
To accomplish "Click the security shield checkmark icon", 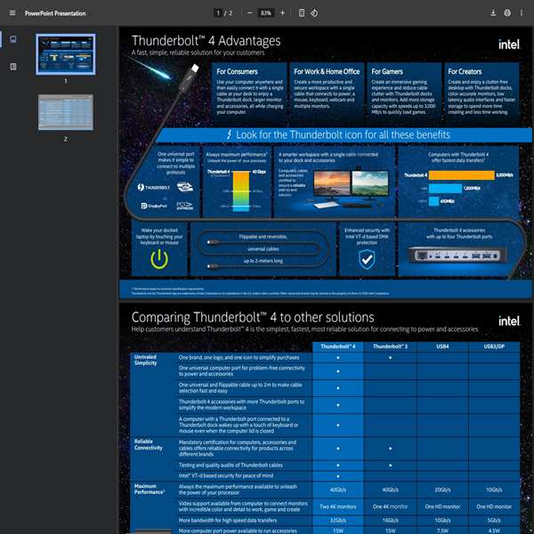I will (x=367, y=259).
